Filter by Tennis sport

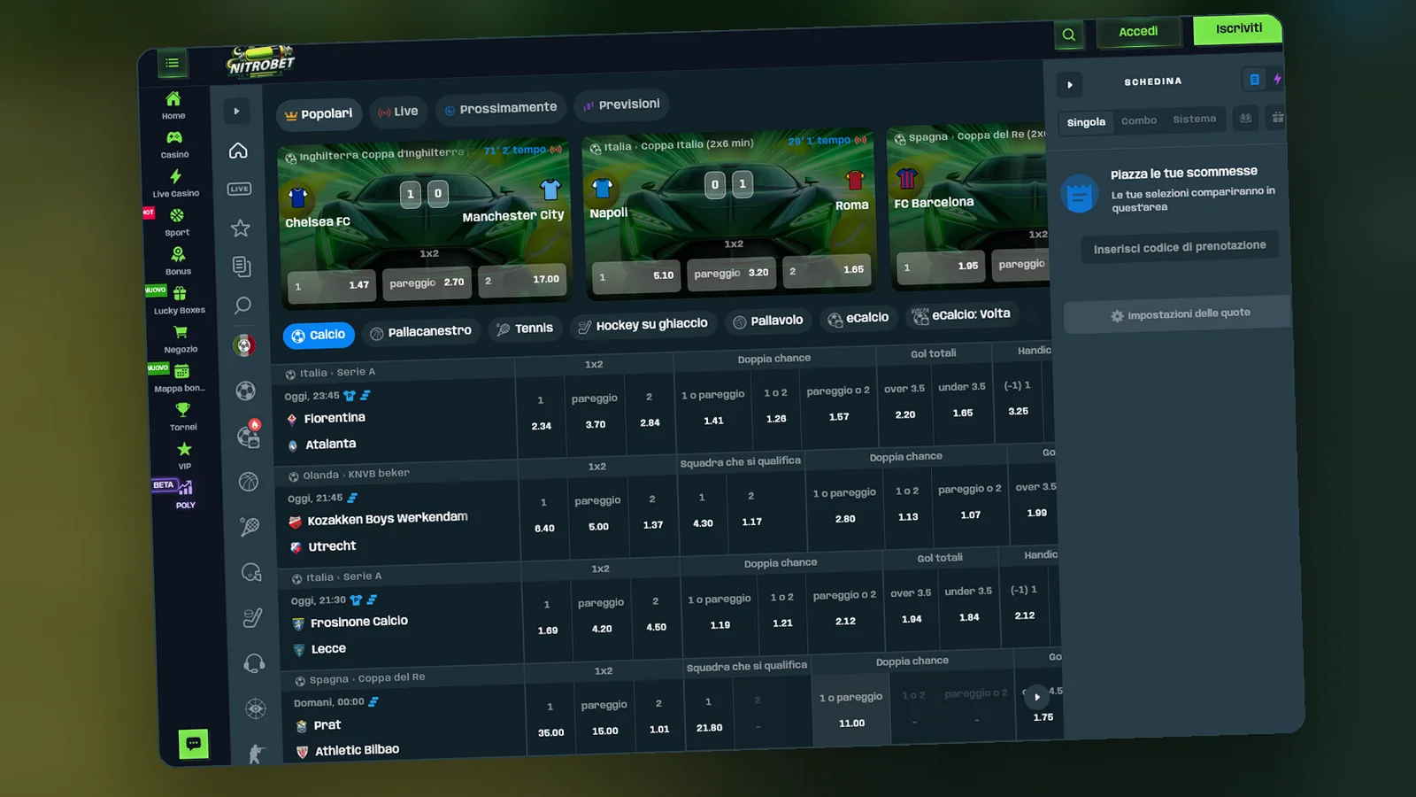coord(526,329)
